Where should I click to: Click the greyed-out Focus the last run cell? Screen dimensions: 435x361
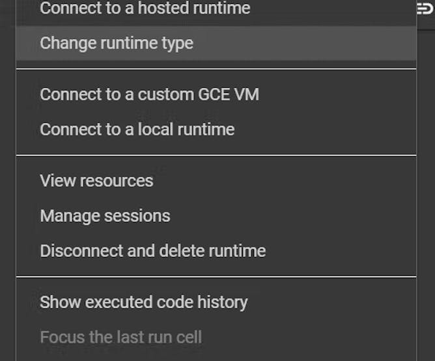click(x=120, y=338)
